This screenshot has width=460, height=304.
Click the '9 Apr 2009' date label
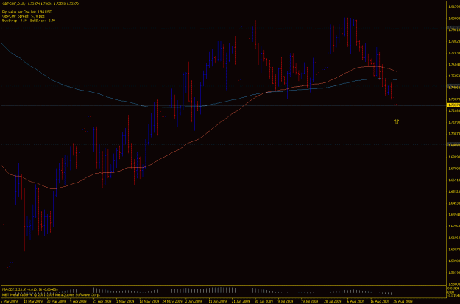pos(79,301)
